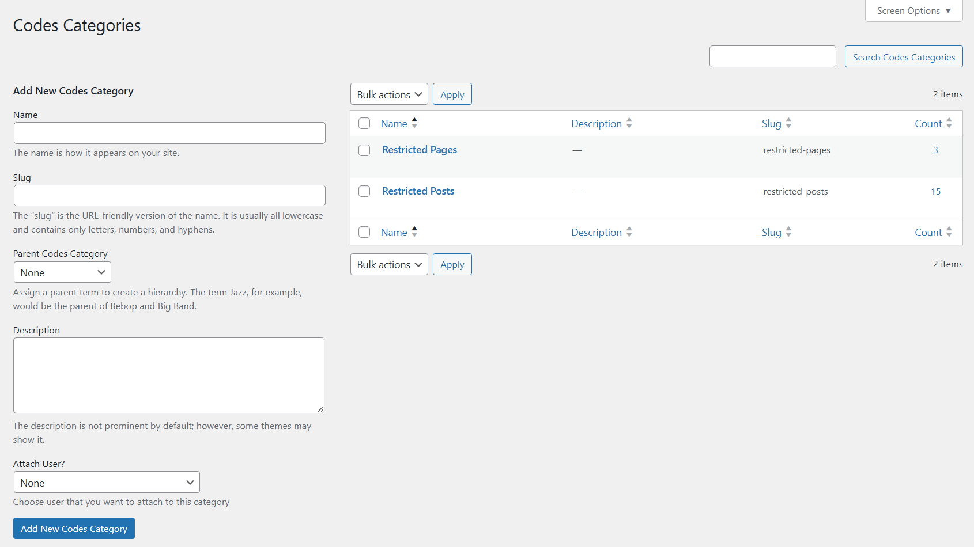Click sort arrows beside top Name header
The width and height of the screenshot is (974, 547).
pos(414,123)
